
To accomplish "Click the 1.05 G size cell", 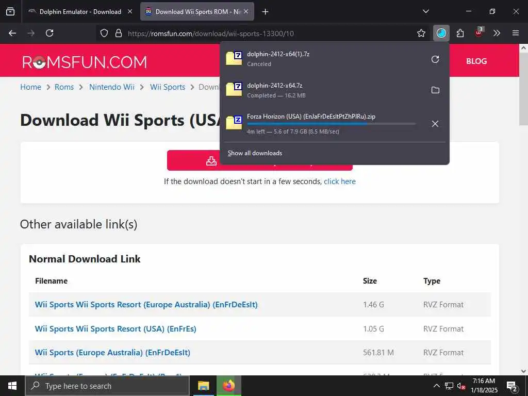I will [373, 328].
